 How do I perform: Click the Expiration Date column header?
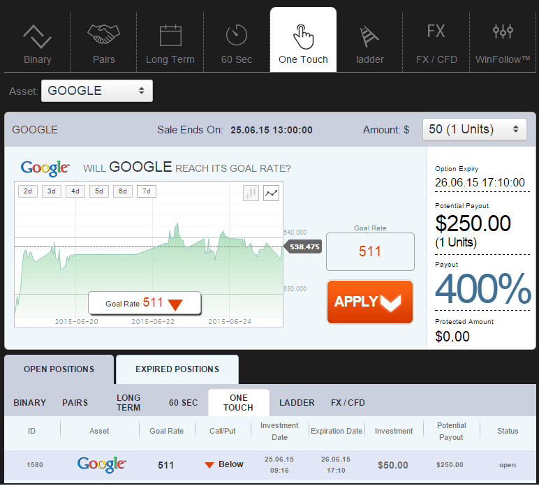(337, 431)
